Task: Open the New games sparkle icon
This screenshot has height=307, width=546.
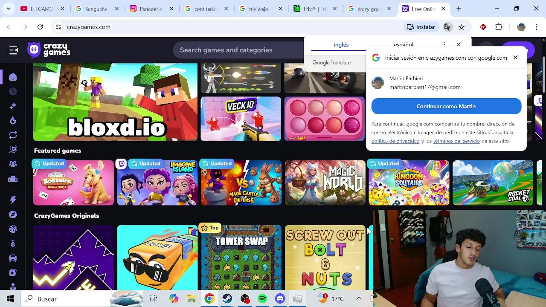Action: coord(13,106)
